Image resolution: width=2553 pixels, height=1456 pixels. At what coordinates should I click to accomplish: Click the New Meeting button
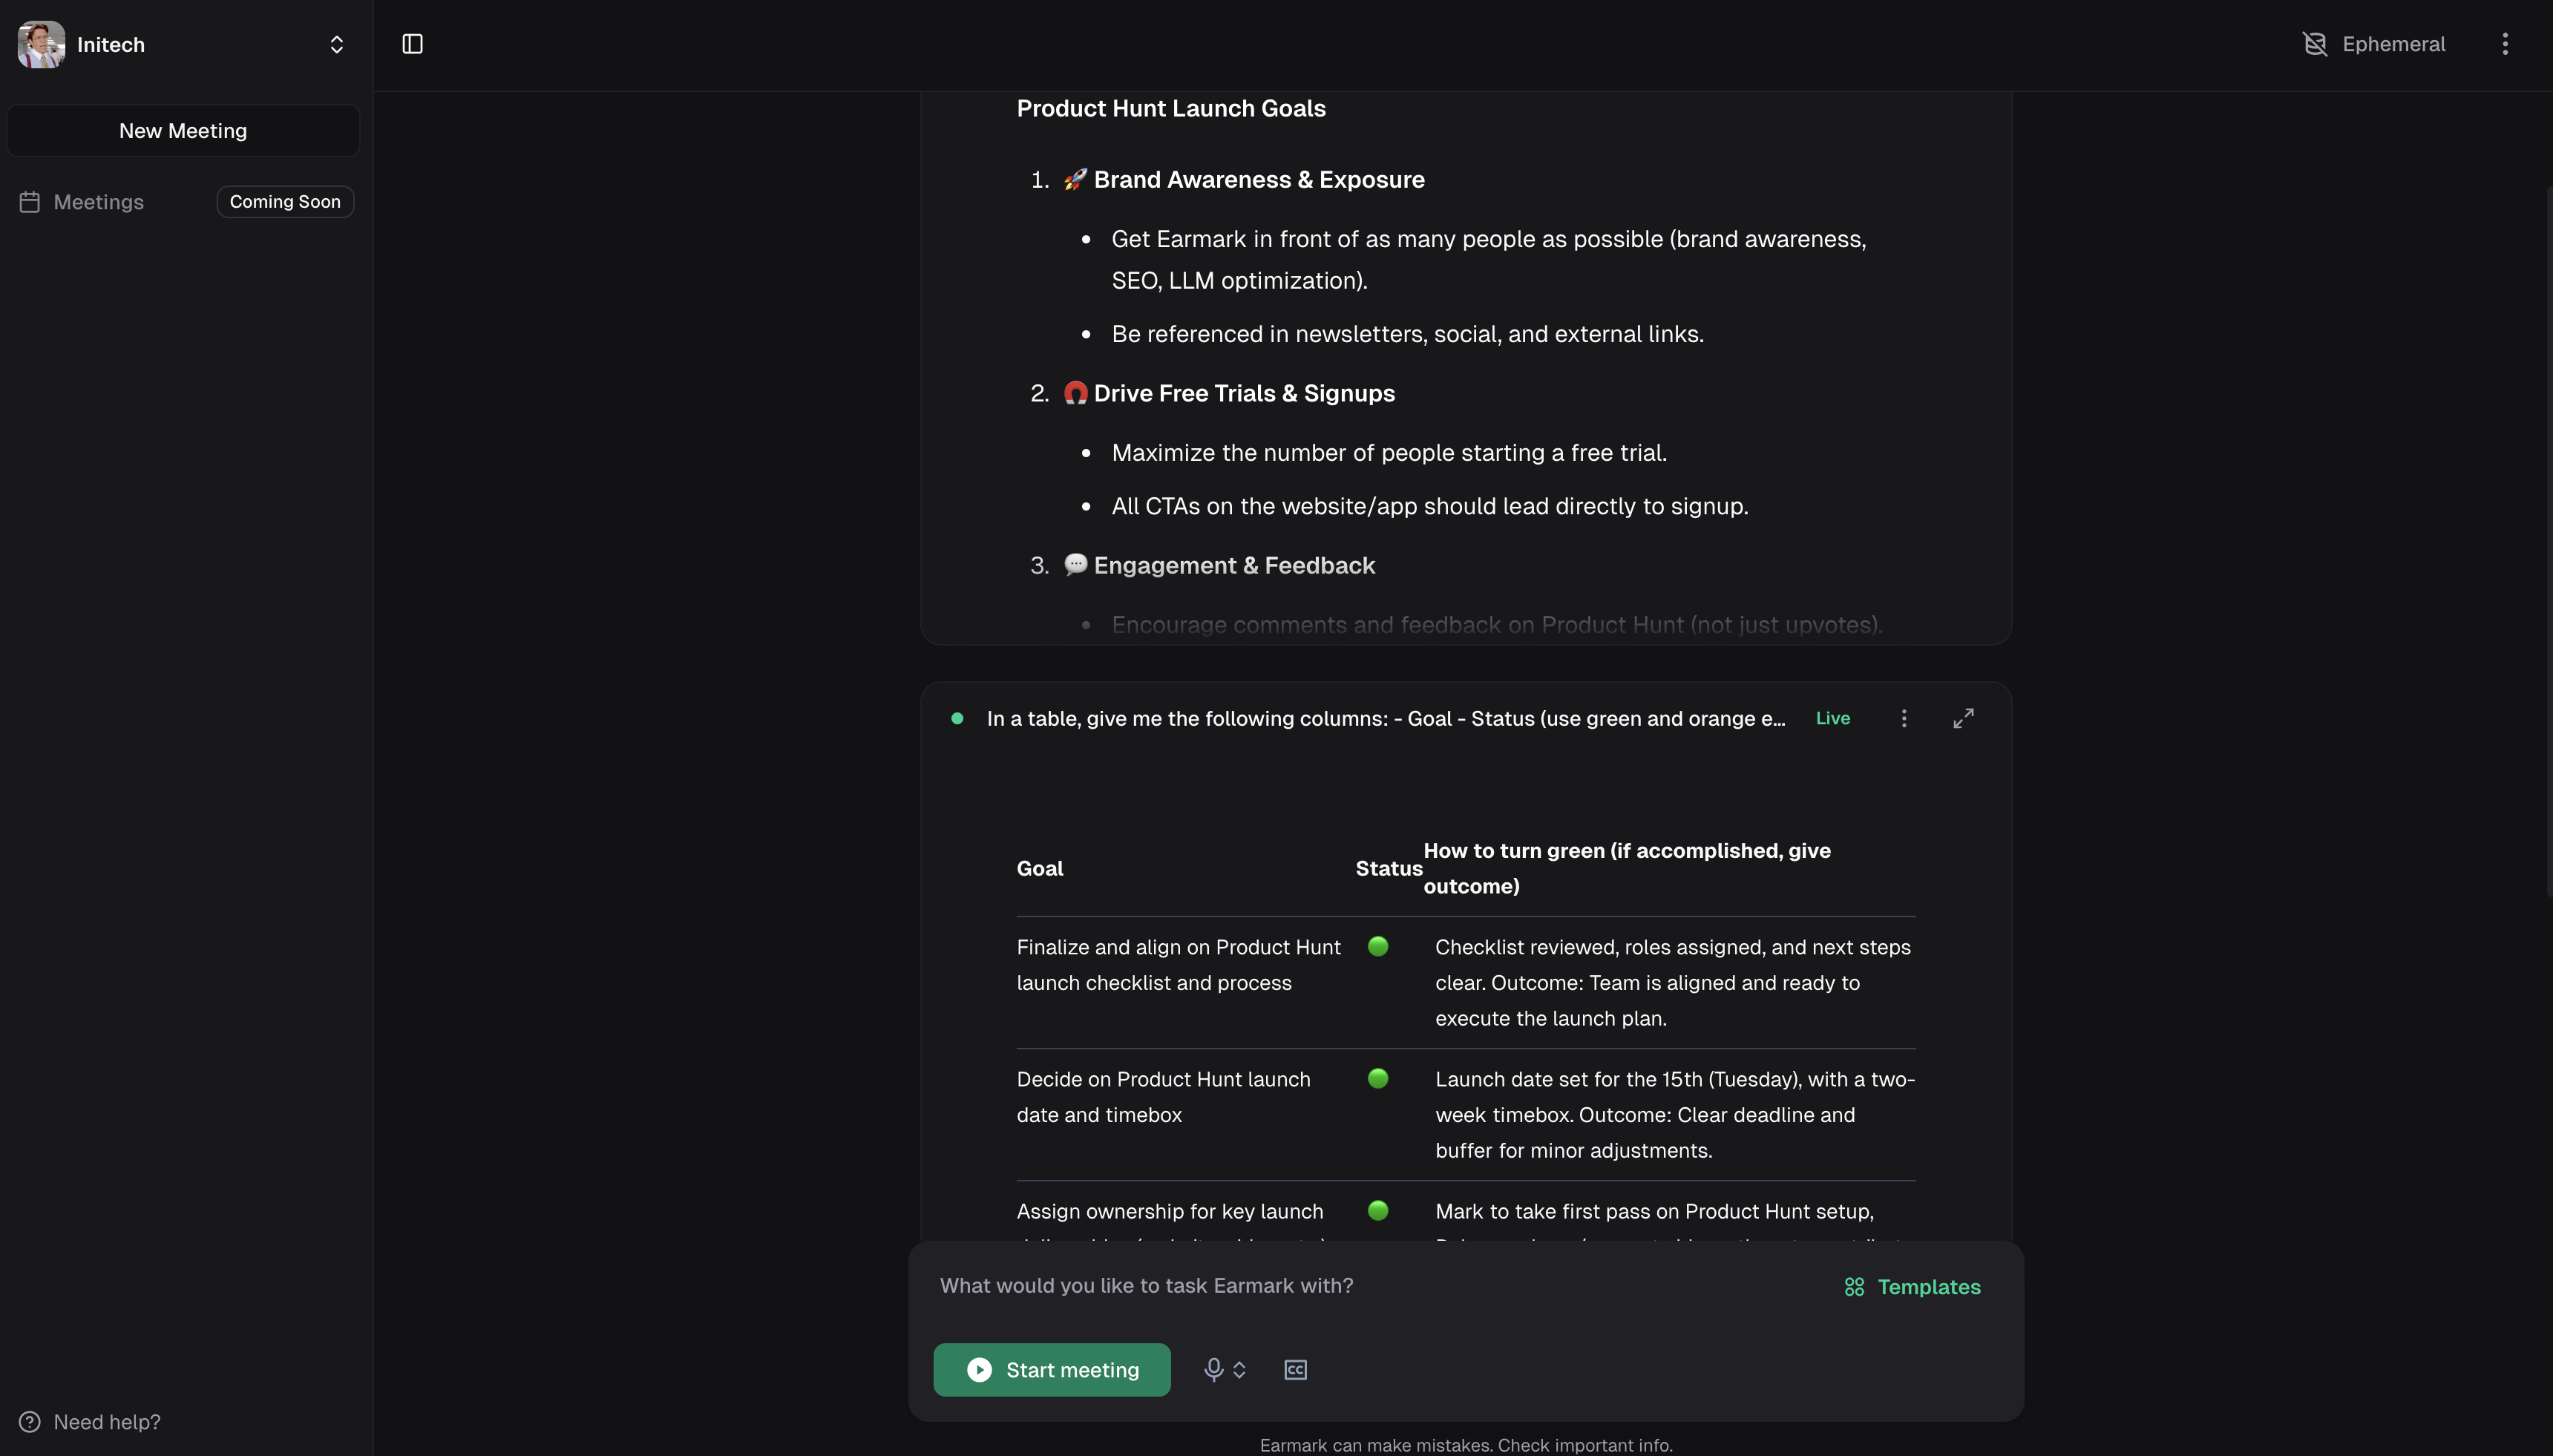pyautogui.click(x=183, y=131)
